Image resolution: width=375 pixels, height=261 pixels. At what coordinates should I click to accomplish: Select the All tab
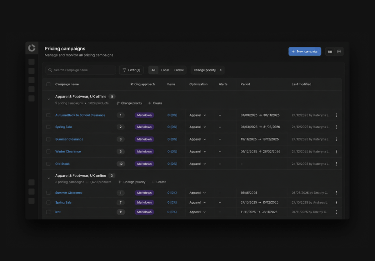(153, 70)
